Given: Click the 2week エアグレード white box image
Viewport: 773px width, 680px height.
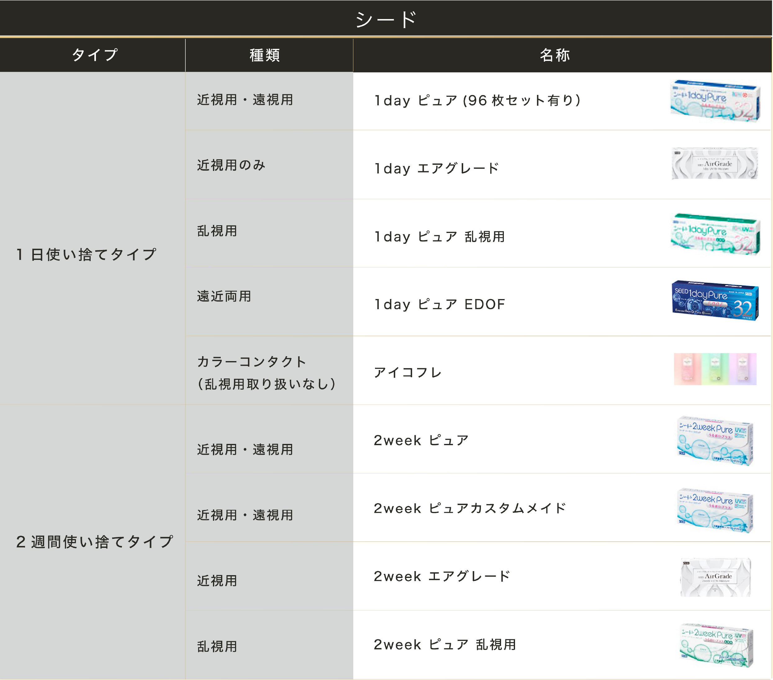Looking at the screenshot, I should tap(716, 577).
